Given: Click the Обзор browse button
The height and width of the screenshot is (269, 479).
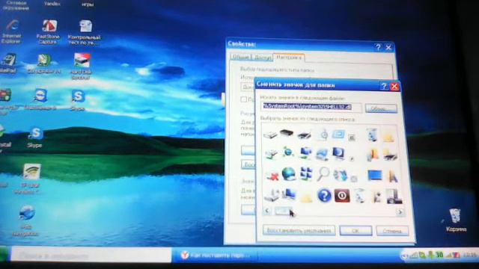Looking at the screenshot, I should 381,108.
